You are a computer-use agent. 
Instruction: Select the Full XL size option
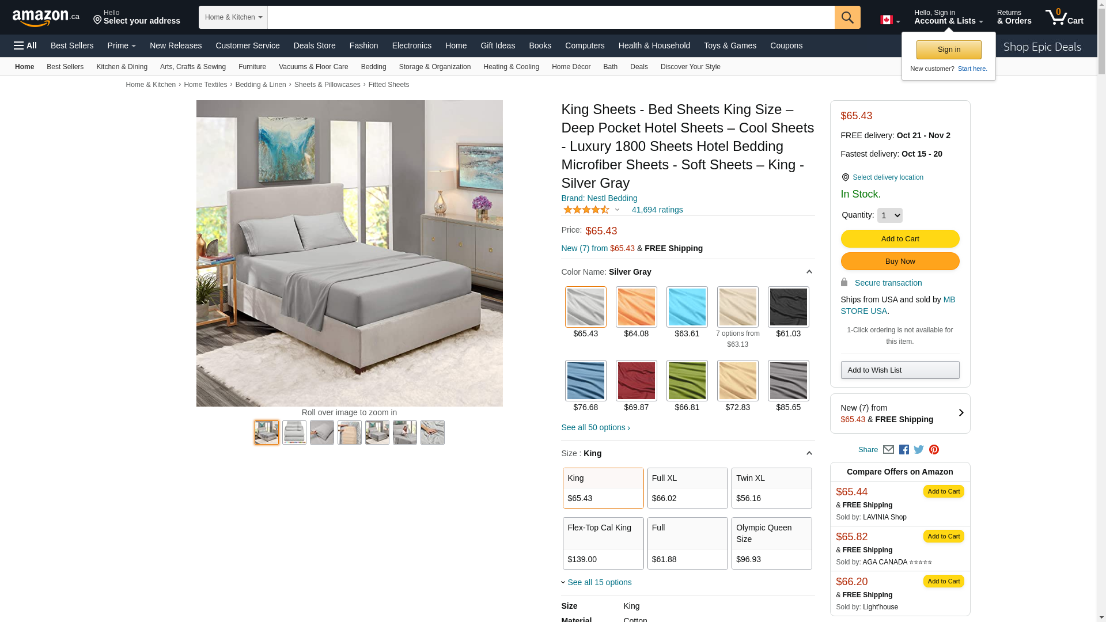687,488
